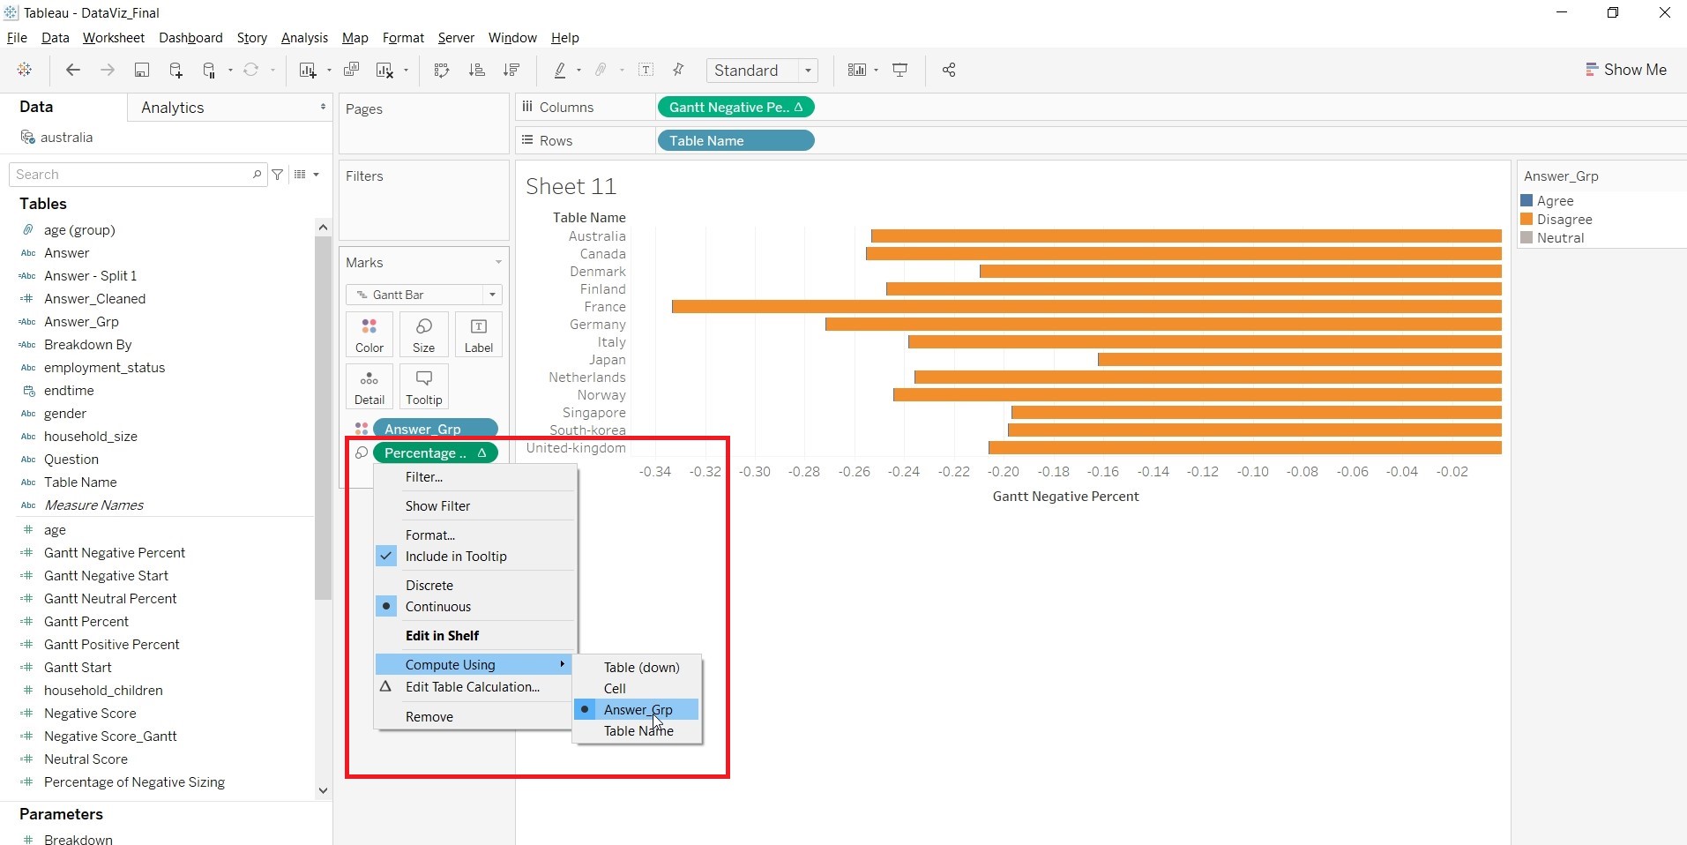Sort ascending using the toolbar icon
Screen dimensions: 1687x845
click(476, 71)
